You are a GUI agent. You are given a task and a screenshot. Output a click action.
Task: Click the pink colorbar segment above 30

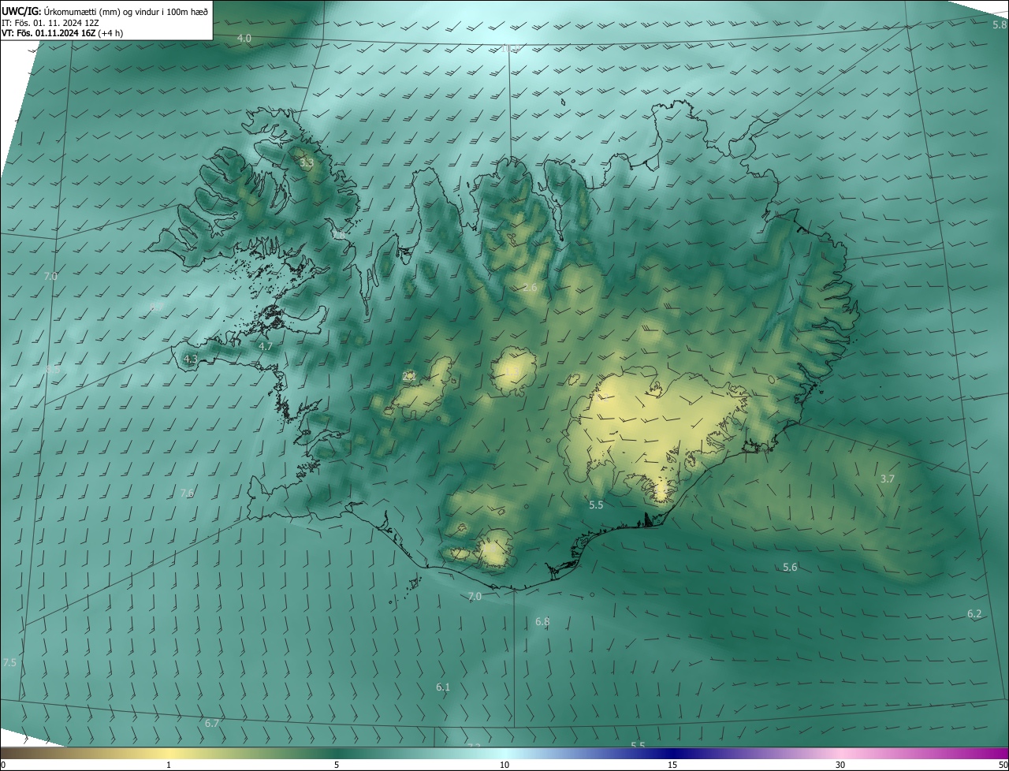coord(840,753)
